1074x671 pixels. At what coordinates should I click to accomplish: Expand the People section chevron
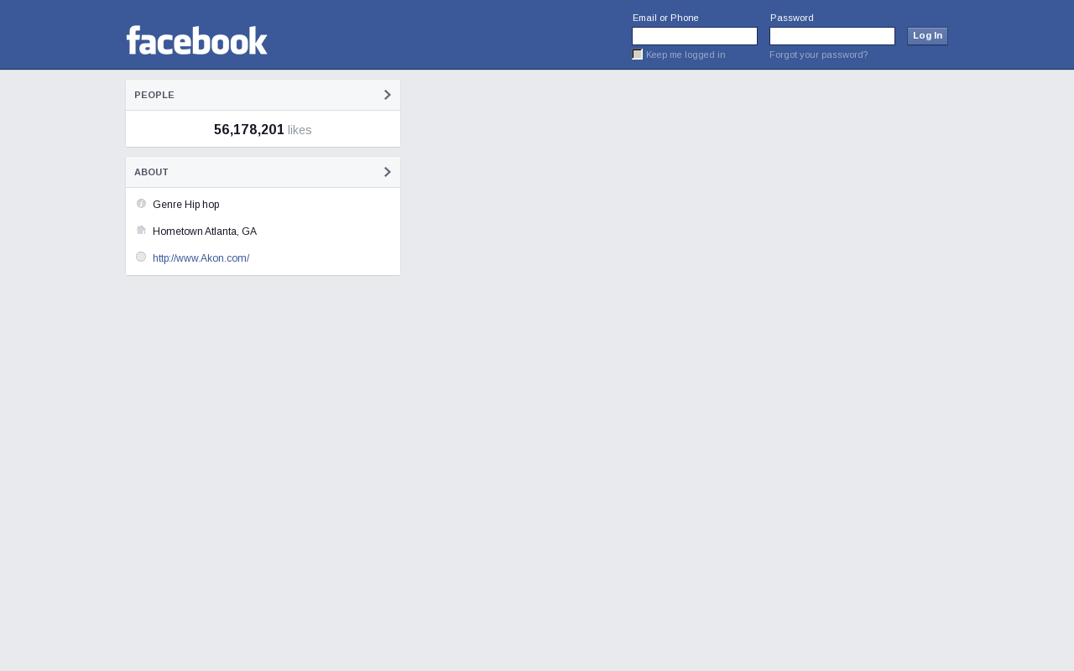[x=388, y=95]
